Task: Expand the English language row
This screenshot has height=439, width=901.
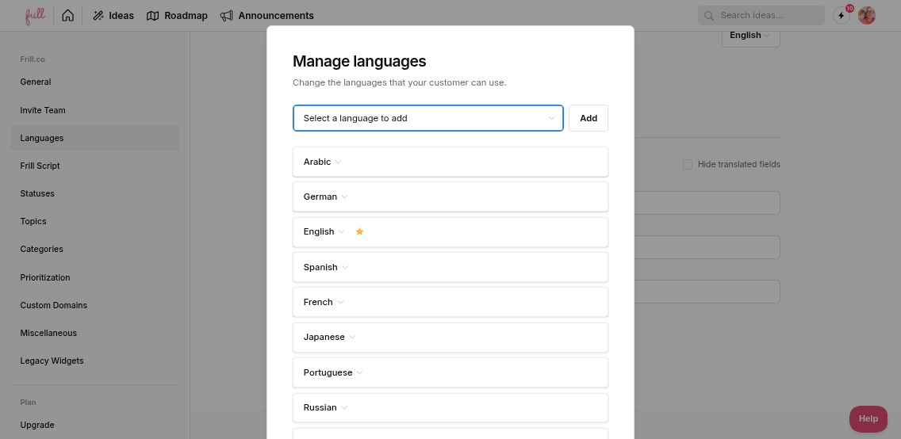Action: coord(450,232)
